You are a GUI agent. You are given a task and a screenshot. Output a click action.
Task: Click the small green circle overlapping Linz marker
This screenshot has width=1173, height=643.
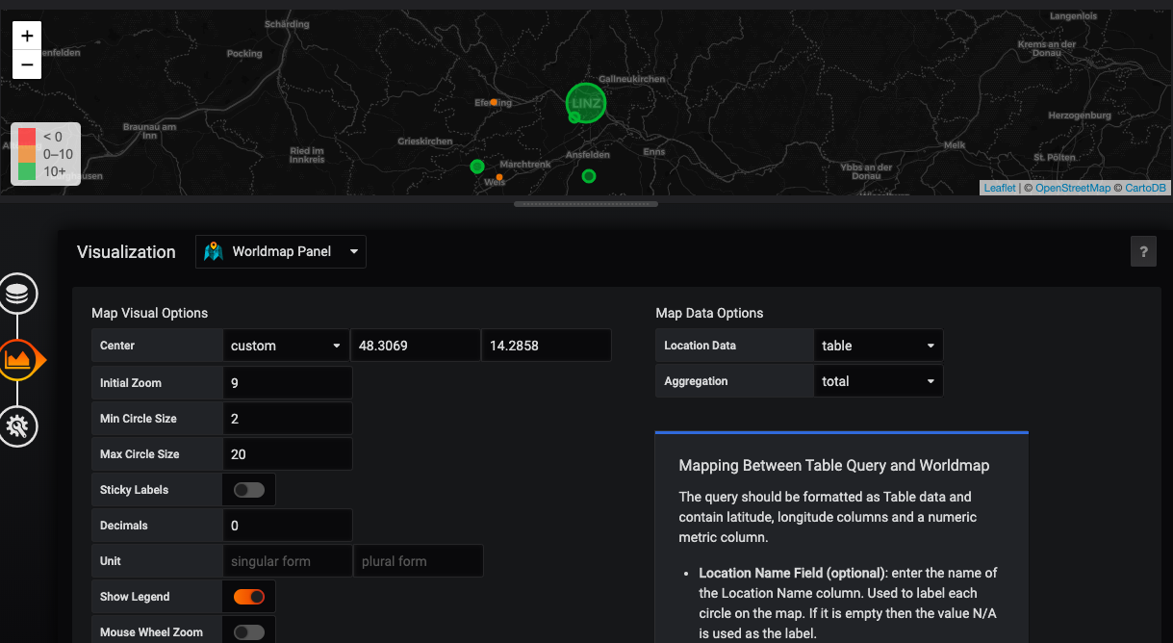point(574,117)
